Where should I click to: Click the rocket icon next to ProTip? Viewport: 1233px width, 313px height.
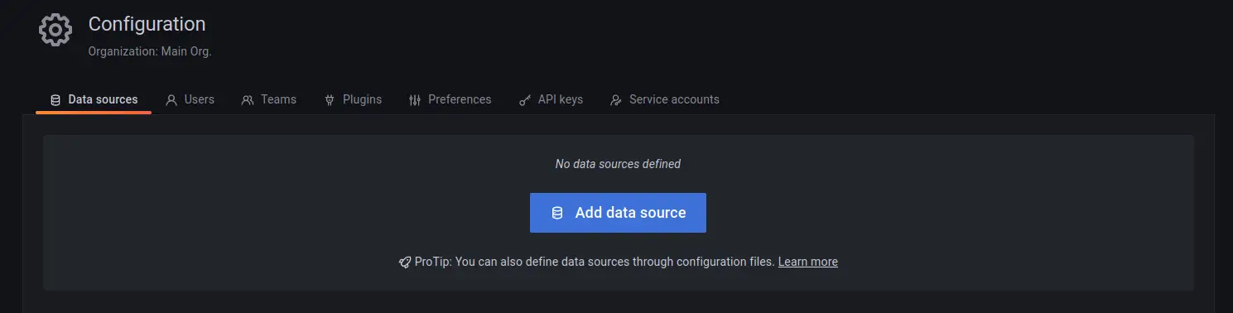point(404,262)
